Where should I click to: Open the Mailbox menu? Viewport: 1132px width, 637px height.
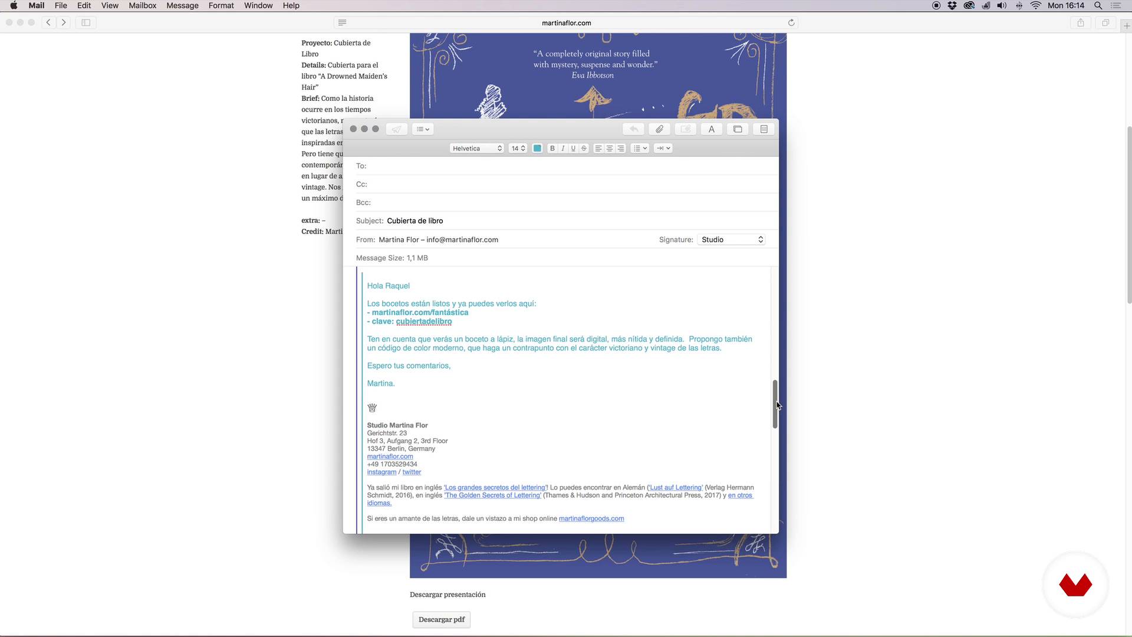click(143, 5)
